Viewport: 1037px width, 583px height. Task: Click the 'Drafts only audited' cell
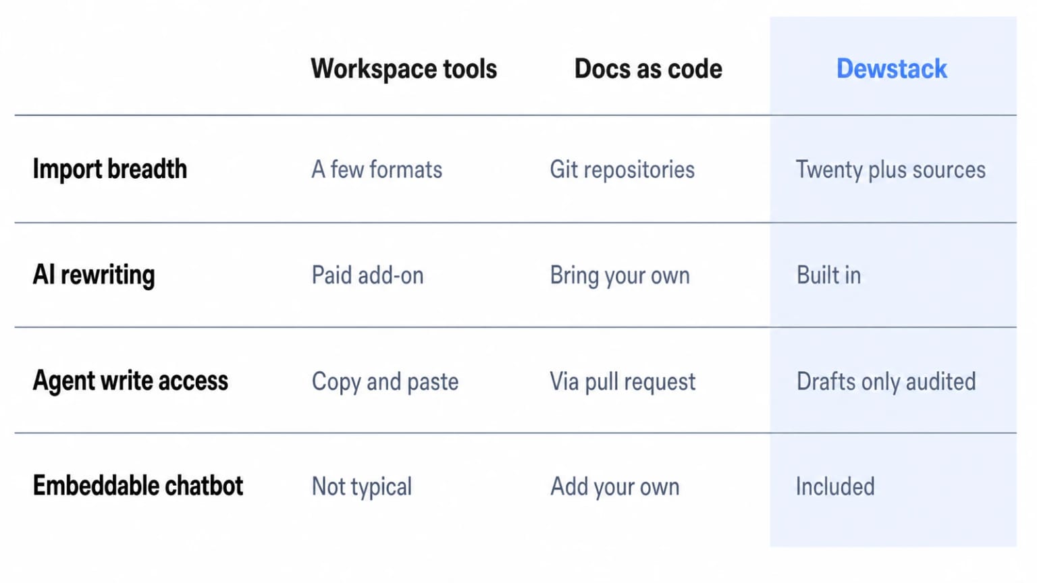[886, 381]
